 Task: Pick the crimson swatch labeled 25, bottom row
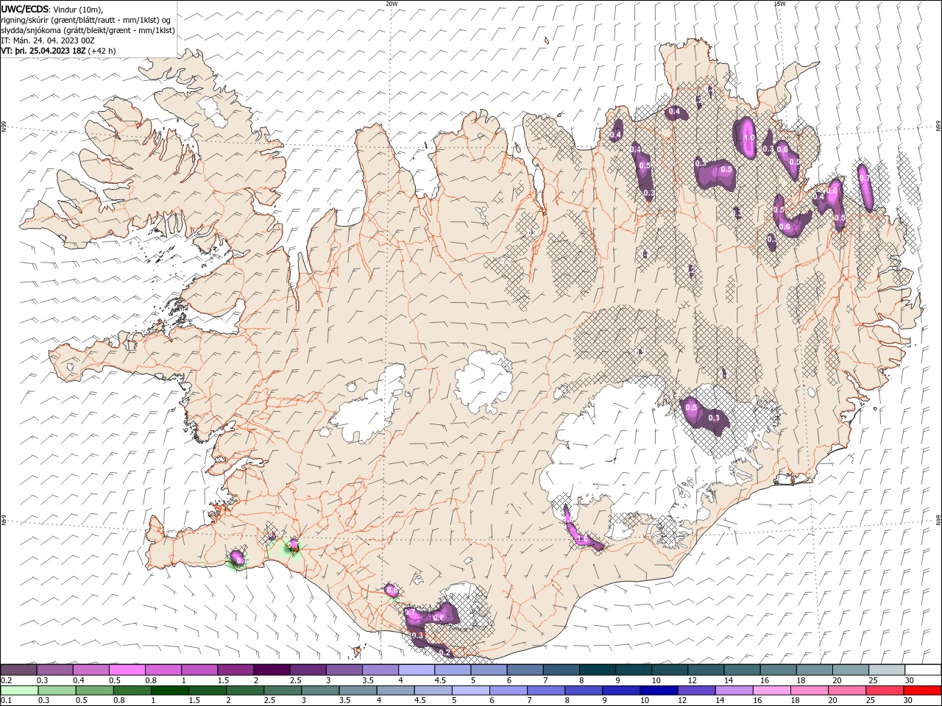(884, 691)
